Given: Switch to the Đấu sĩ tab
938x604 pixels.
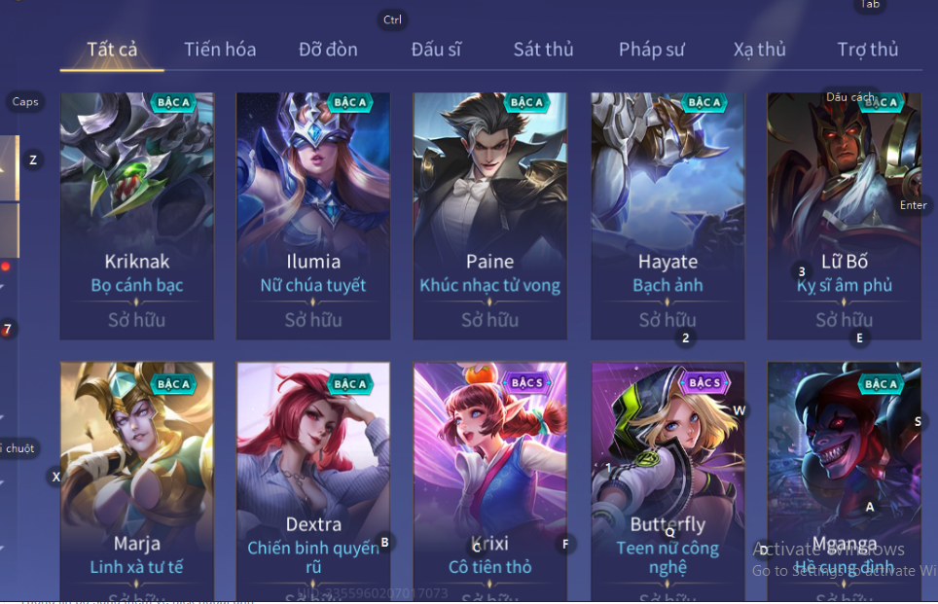Looking at the screenshot, I should (x=436, y=49).
